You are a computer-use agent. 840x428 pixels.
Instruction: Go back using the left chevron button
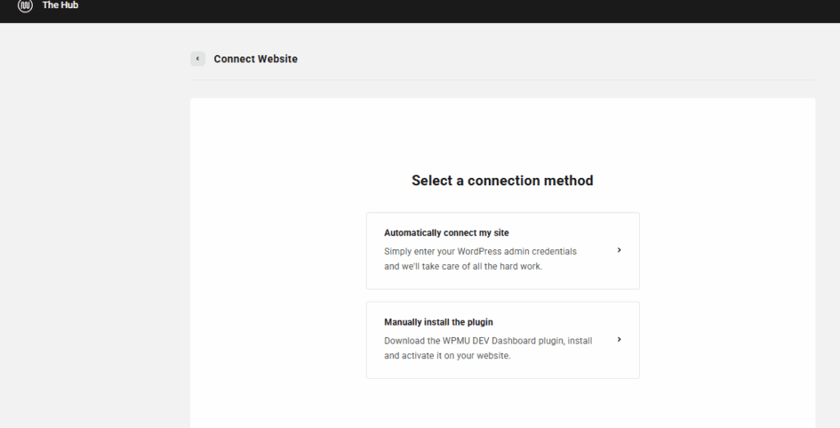(x=198, y=59)
